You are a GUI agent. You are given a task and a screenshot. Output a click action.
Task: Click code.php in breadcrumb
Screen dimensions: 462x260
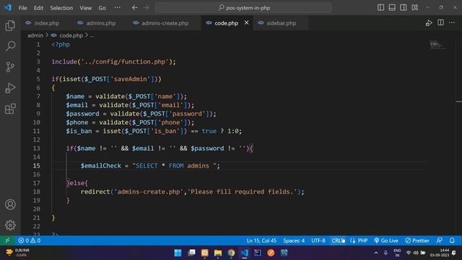[71, 35]
